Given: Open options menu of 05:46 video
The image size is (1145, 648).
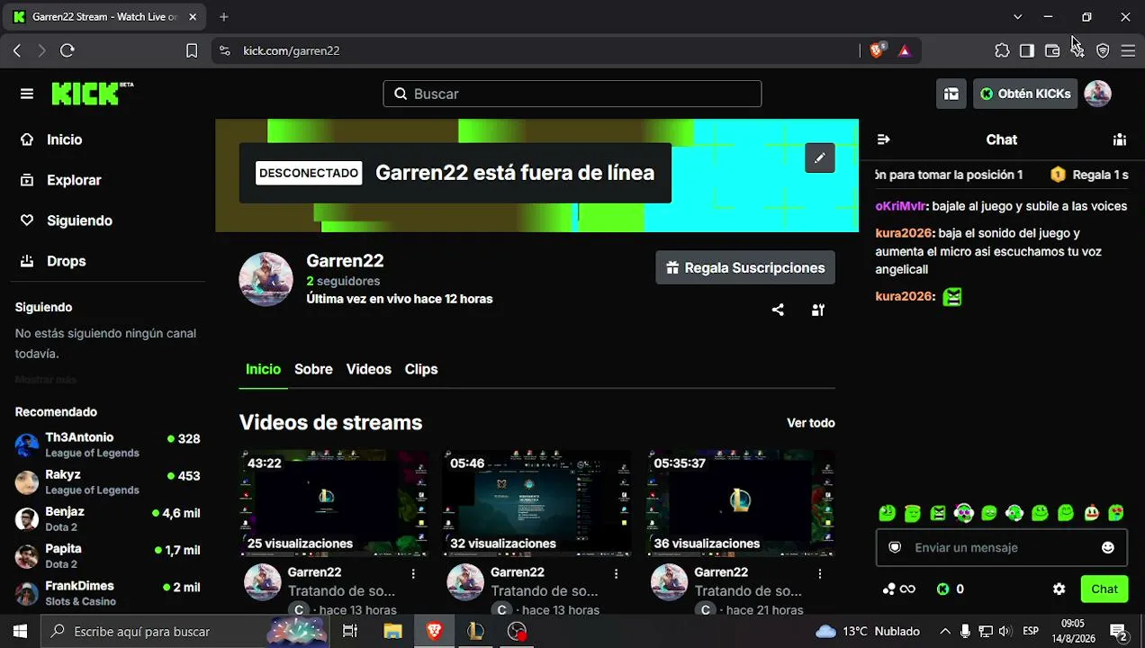Looking at the screenshot, I should [x=617, y=573].
